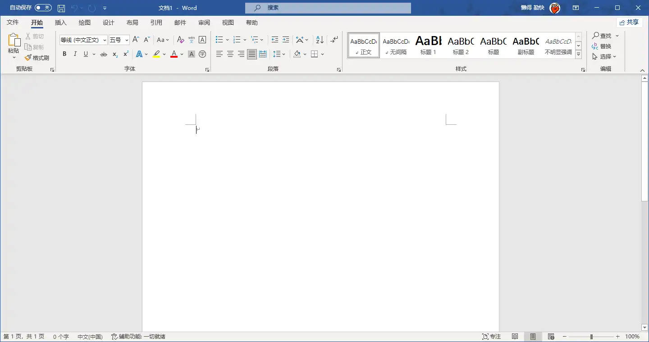Switch to the 引用 References tab
649x342 pixels.
156,23
